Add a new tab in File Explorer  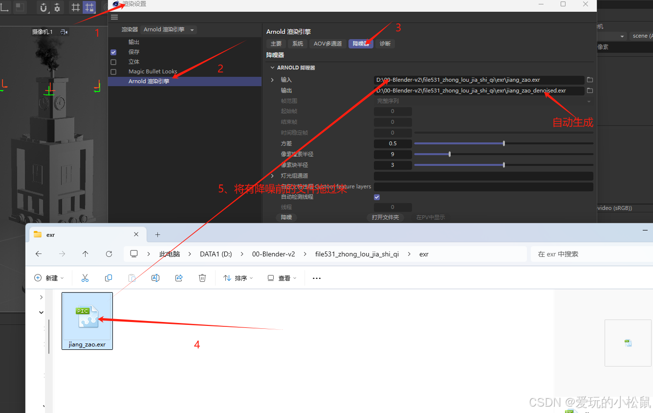(x=157, y=235)
